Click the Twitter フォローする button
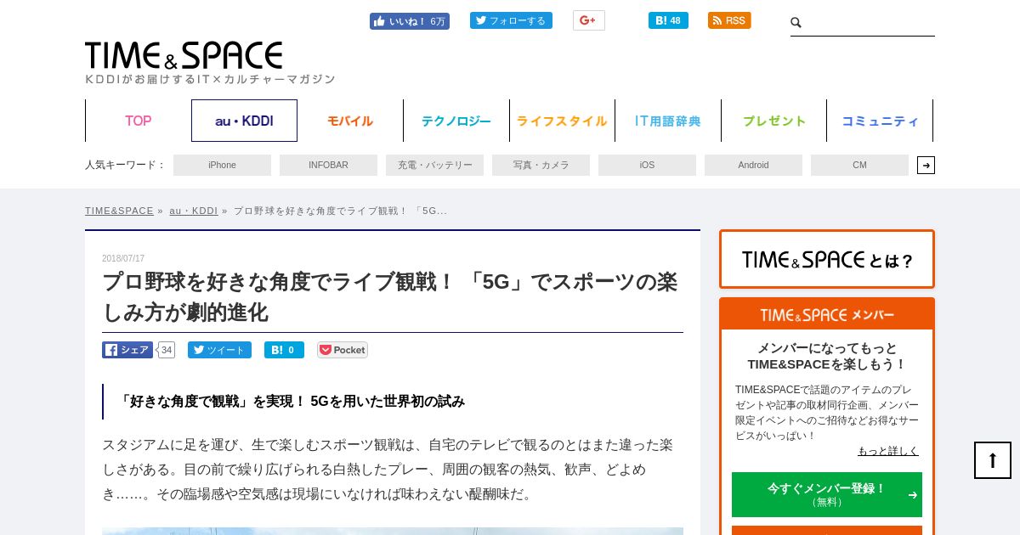Screen dimensions: 1020x535 (x=511, y=20)
